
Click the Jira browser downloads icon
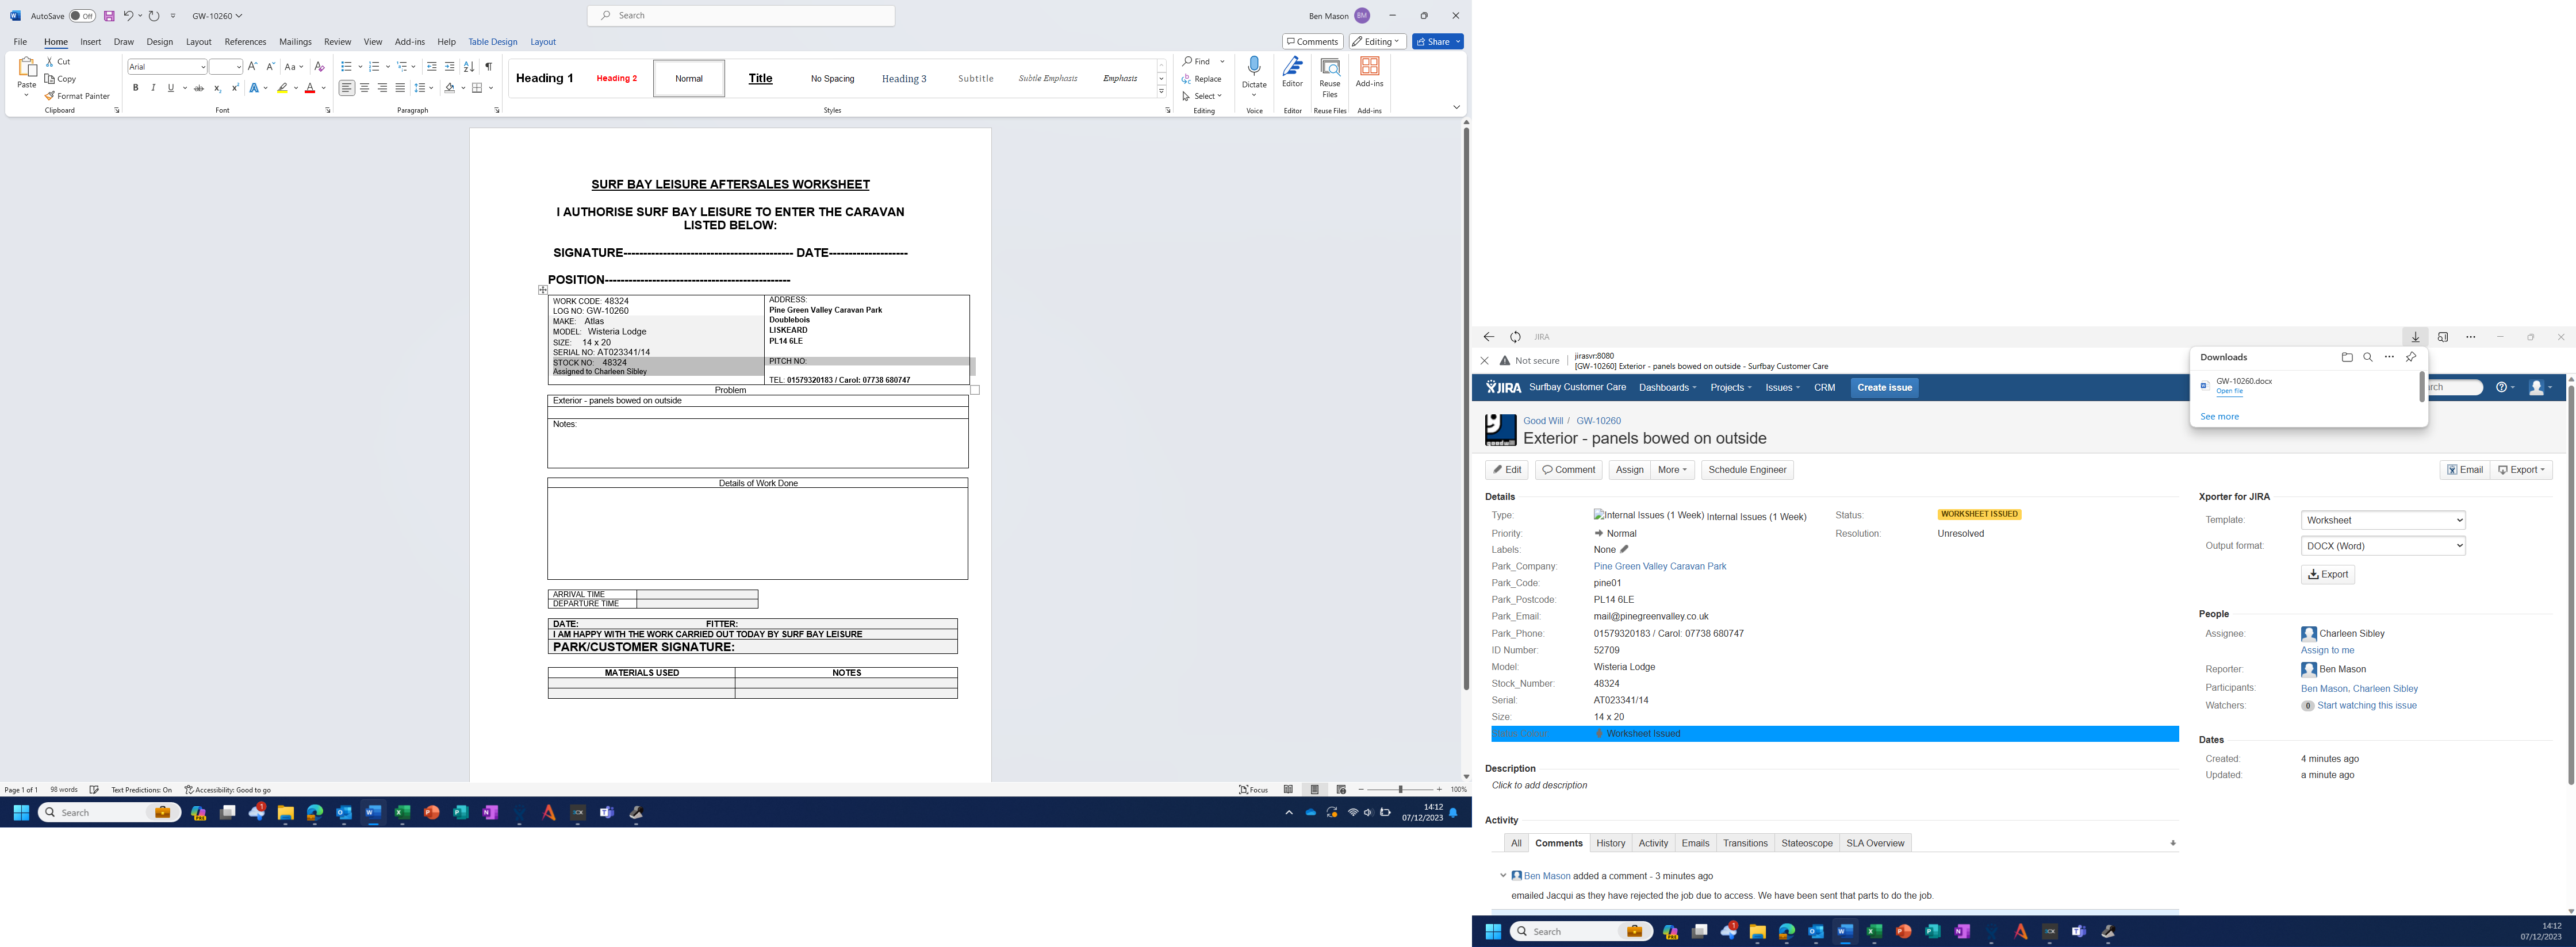(x=2415, y=337)
